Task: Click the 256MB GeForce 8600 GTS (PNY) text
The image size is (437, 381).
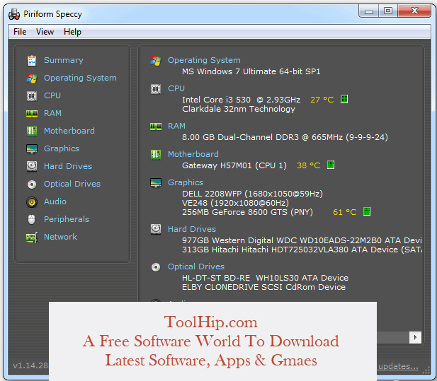Action: coord(247,212)
